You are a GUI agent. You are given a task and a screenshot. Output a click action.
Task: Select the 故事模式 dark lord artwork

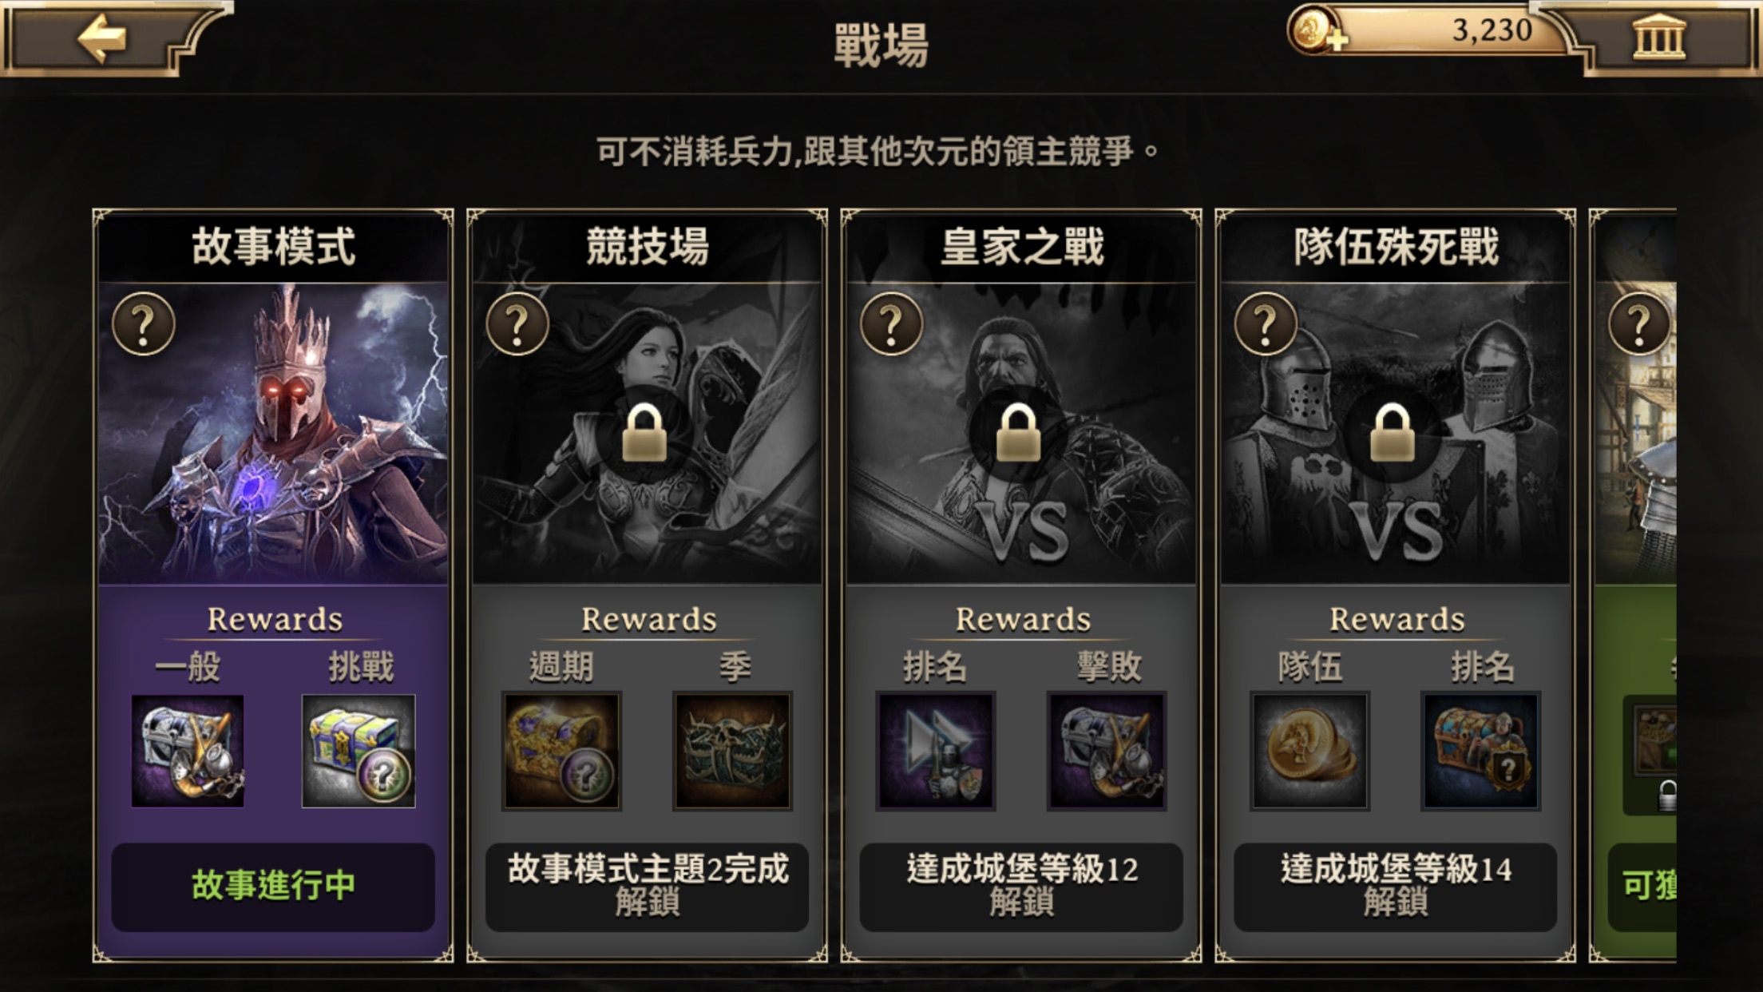click(x=273, y=433)
